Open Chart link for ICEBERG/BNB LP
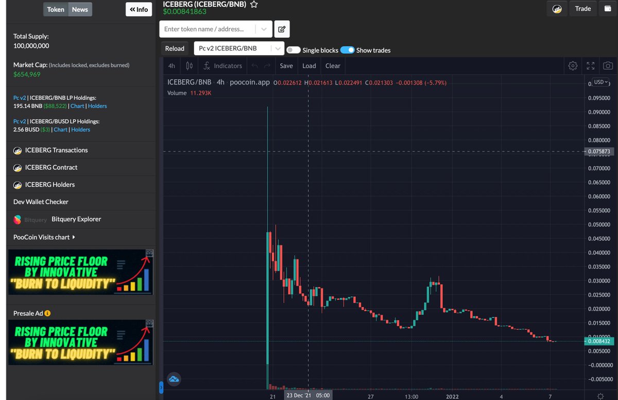 tap(77, 106)
